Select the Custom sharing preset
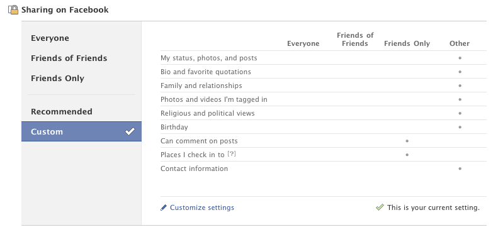498x237 pixels. [81, 131]
